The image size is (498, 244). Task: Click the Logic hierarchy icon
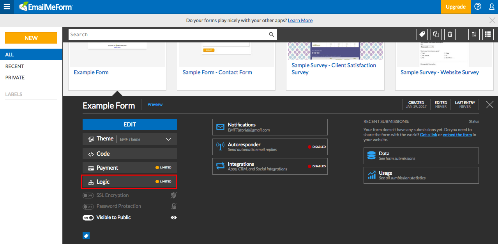pyautogui.click(x=91, y=182)
